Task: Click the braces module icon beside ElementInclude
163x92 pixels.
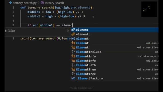Action: [x=73, y=52]
